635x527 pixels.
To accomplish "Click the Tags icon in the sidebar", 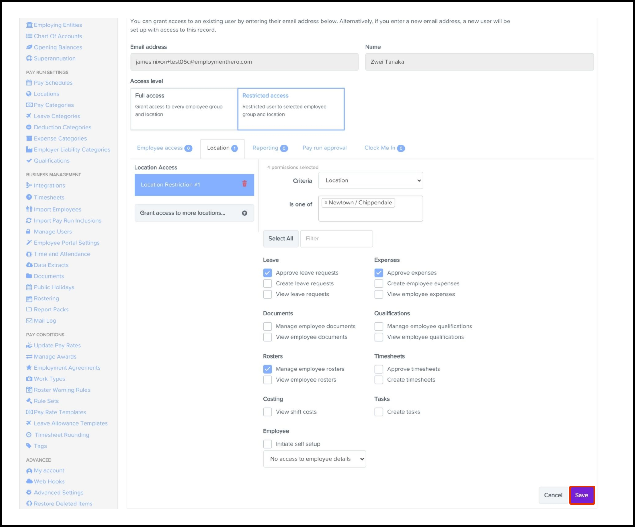I will point(29,446).
